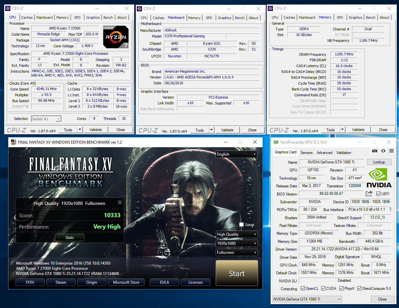This screenshot has width=399, height=308.
Task: Open the GPU-Z graphics card selection dropdown
Action: [307, 299]
